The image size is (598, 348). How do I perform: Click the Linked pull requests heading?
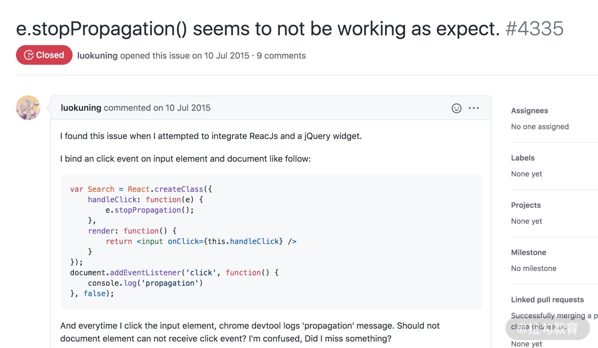coord(547,300)
